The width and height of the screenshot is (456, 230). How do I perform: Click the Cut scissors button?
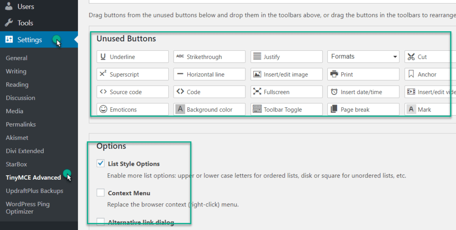coord(430,57)
